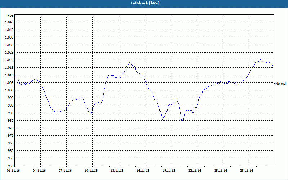The image size is (288, 180).
Task: Click the 965 y-axis value
Action: pos(11,143)
